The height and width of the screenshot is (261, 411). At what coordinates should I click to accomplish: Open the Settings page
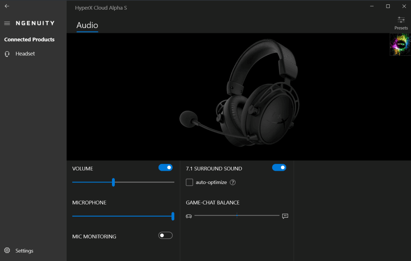pos(24,251)
